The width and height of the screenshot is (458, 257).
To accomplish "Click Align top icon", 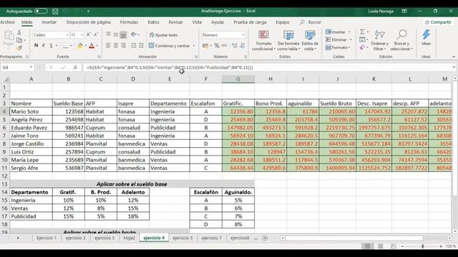I will point(108,35).
